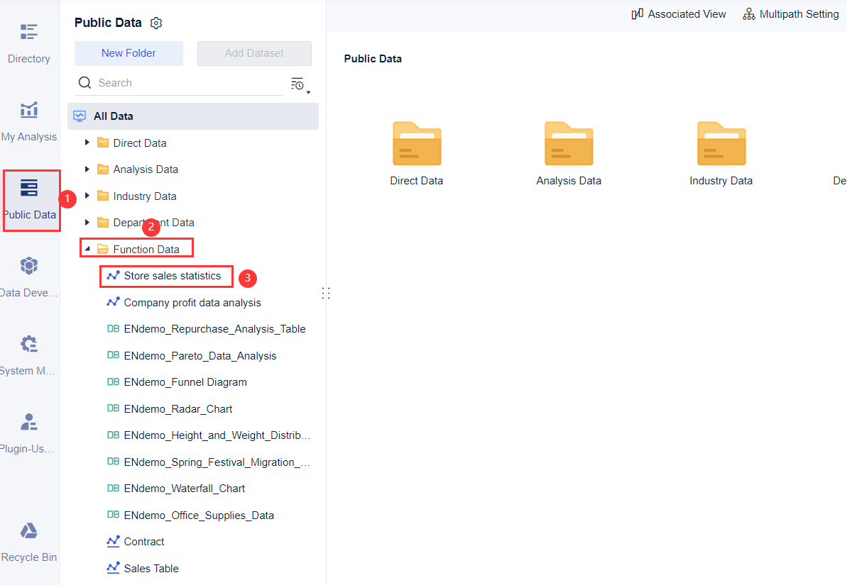Open the sort/filter dropdown beside search
The width and height of the screenshot is (847, 585).
(x=298, y=84)
